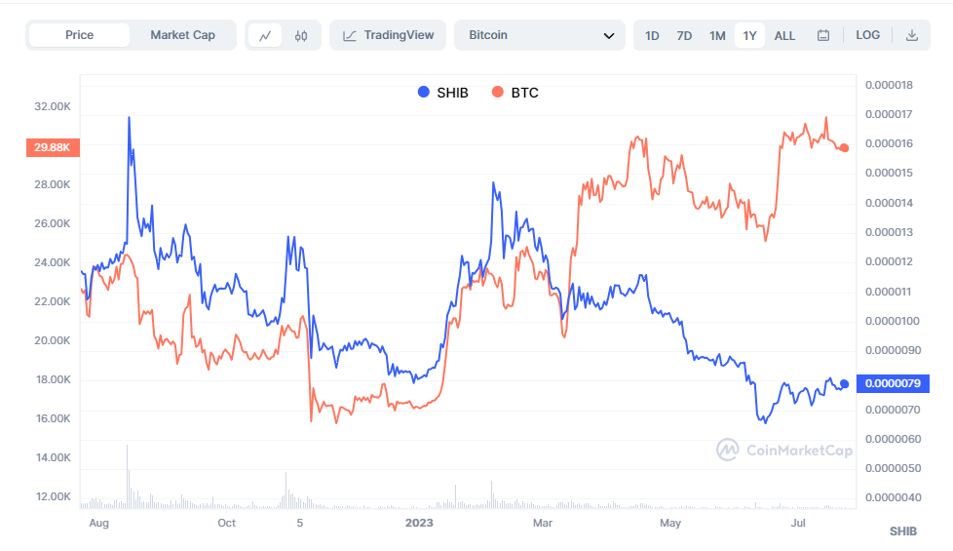Viewport: 953px width, 551px height.
Task: Open the calendar date range picker
Action: [823, 35]
